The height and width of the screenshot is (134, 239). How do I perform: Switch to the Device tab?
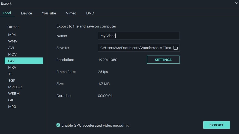[26, 13]
